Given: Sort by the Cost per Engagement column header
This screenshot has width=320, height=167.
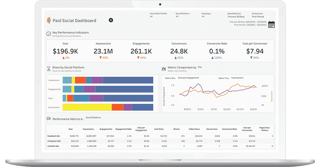Looking at the screenshot, I should click(141, 129).
